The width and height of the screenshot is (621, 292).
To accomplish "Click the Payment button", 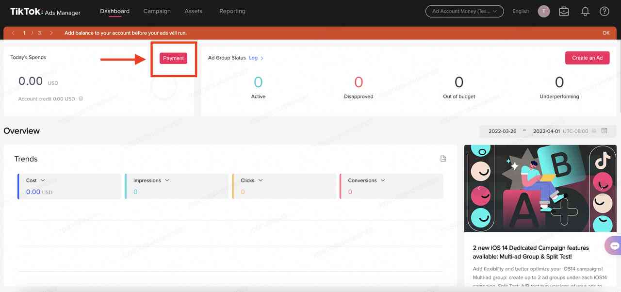I will 173,58.
